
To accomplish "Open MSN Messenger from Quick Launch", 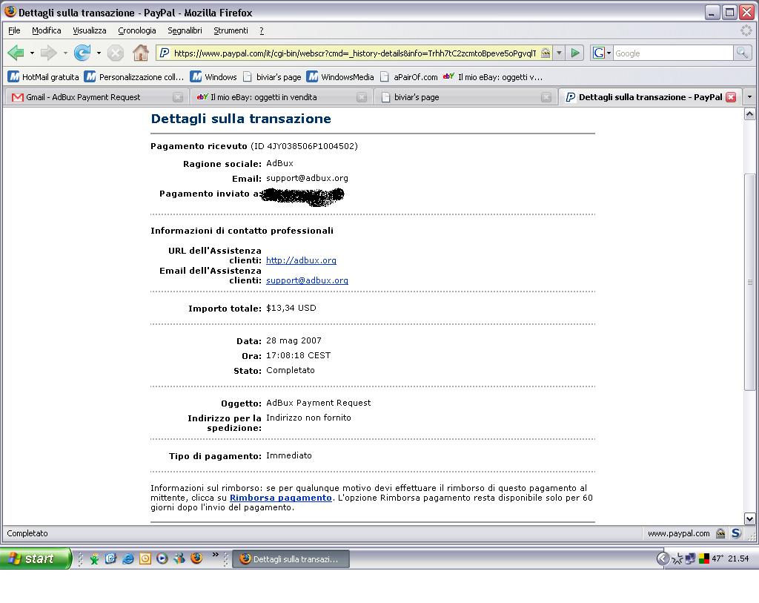I will [179, 559].
